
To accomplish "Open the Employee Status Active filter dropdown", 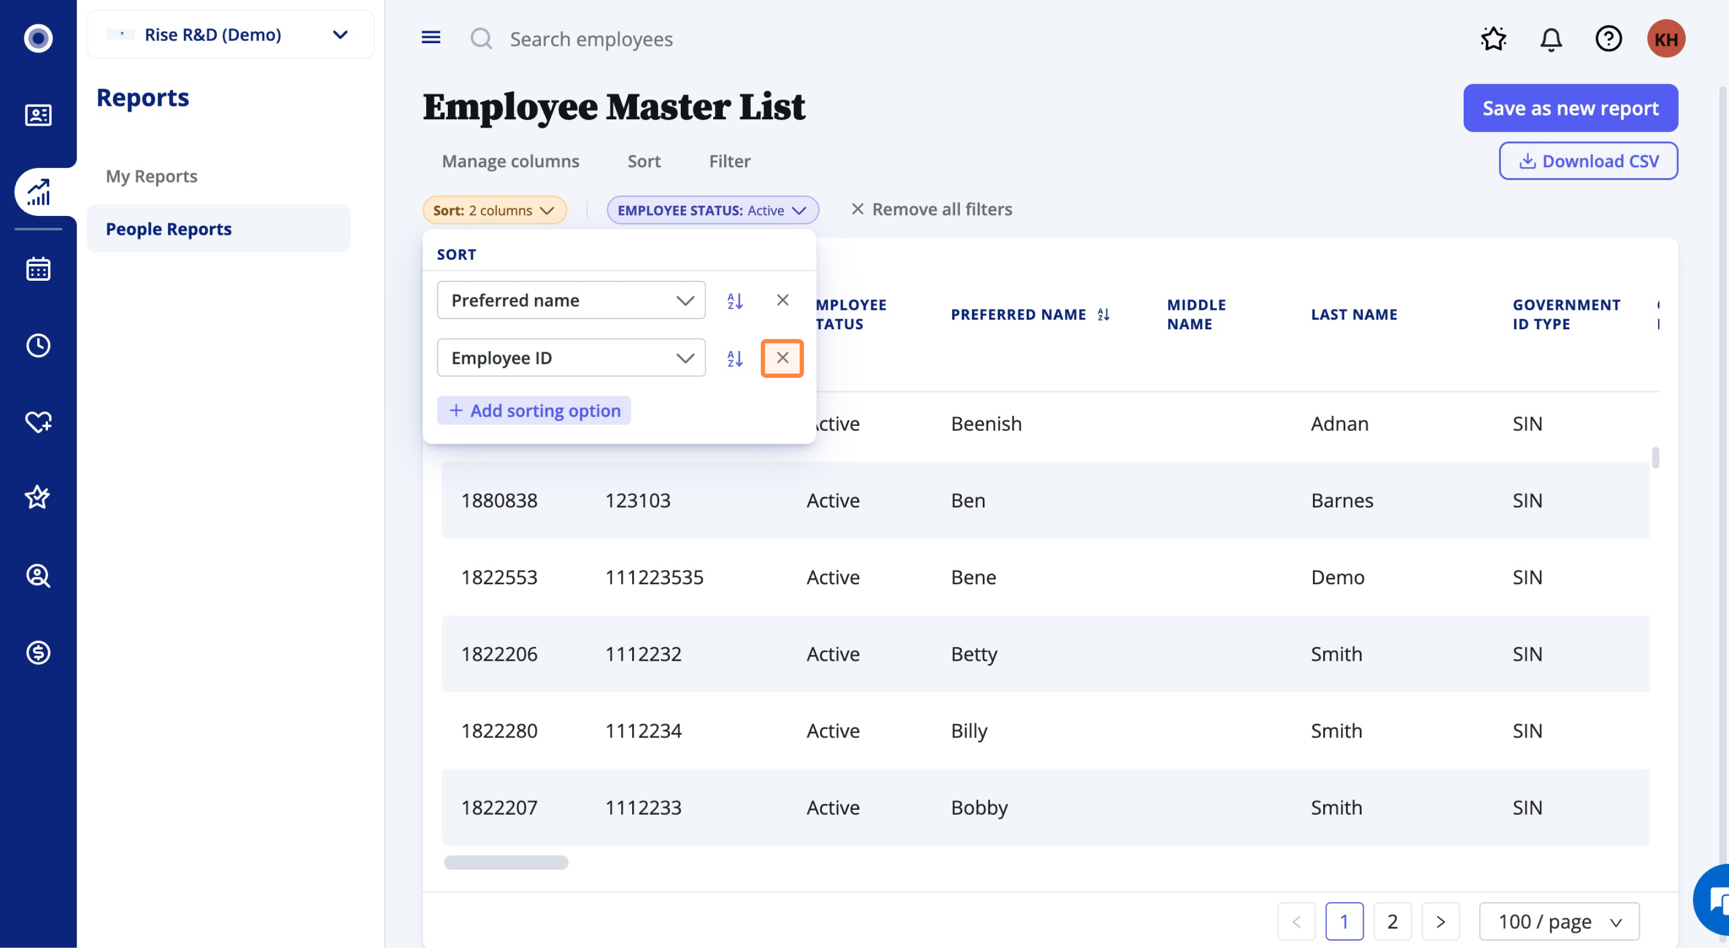I will click(x=712, y=210).
